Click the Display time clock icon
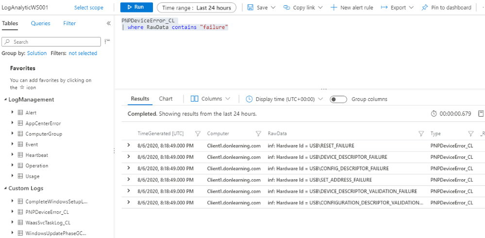Viewport: 485px width, 238px height. [x=250, y=99]
